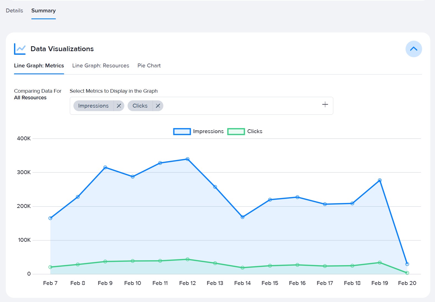The image size is (435, 302).
Task: Click the Impressions data point for Feb 19
Action: click(380, 180)
